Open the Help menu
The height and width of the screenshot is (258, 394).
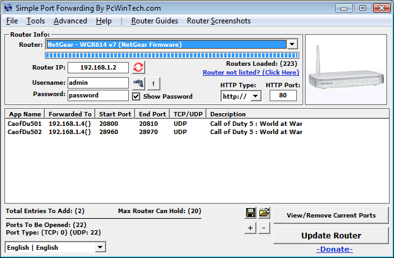pyautogui.click(x=104, y=21)
